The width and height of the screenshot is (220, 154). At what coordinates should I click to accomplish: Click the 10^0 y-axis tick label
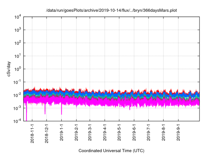(18, 69)
